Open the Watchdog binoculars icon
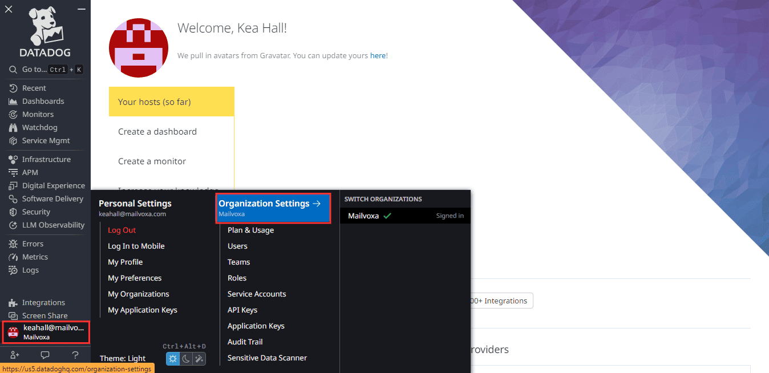Viewport: 769px width, 373px height. pos(13,128)
